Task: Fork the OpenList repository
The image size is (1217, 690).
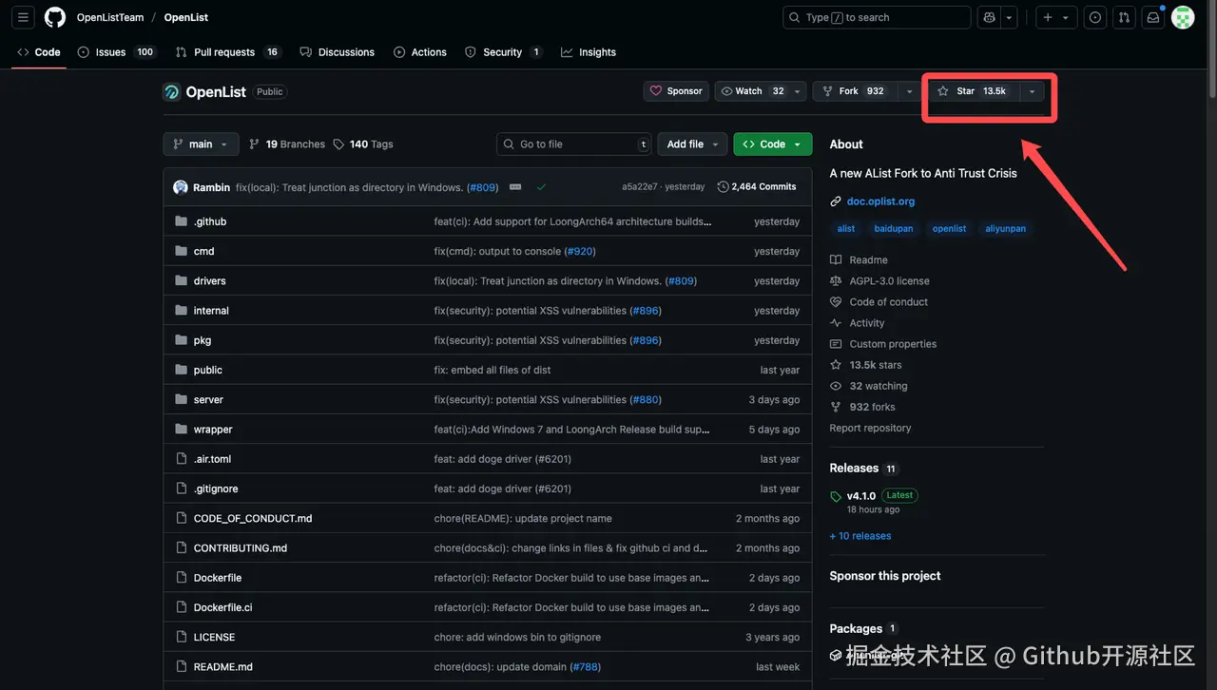Action: [x=855, y=91]
